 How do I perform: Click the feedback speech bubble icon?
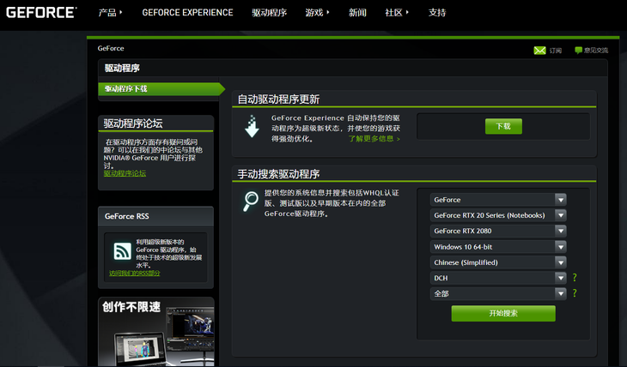tap(578, 50)
